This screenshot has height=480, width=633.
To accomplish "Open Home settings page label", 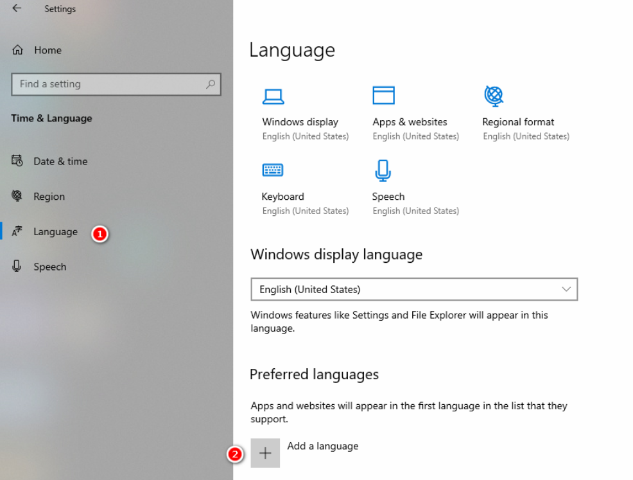I will [48, 50].
